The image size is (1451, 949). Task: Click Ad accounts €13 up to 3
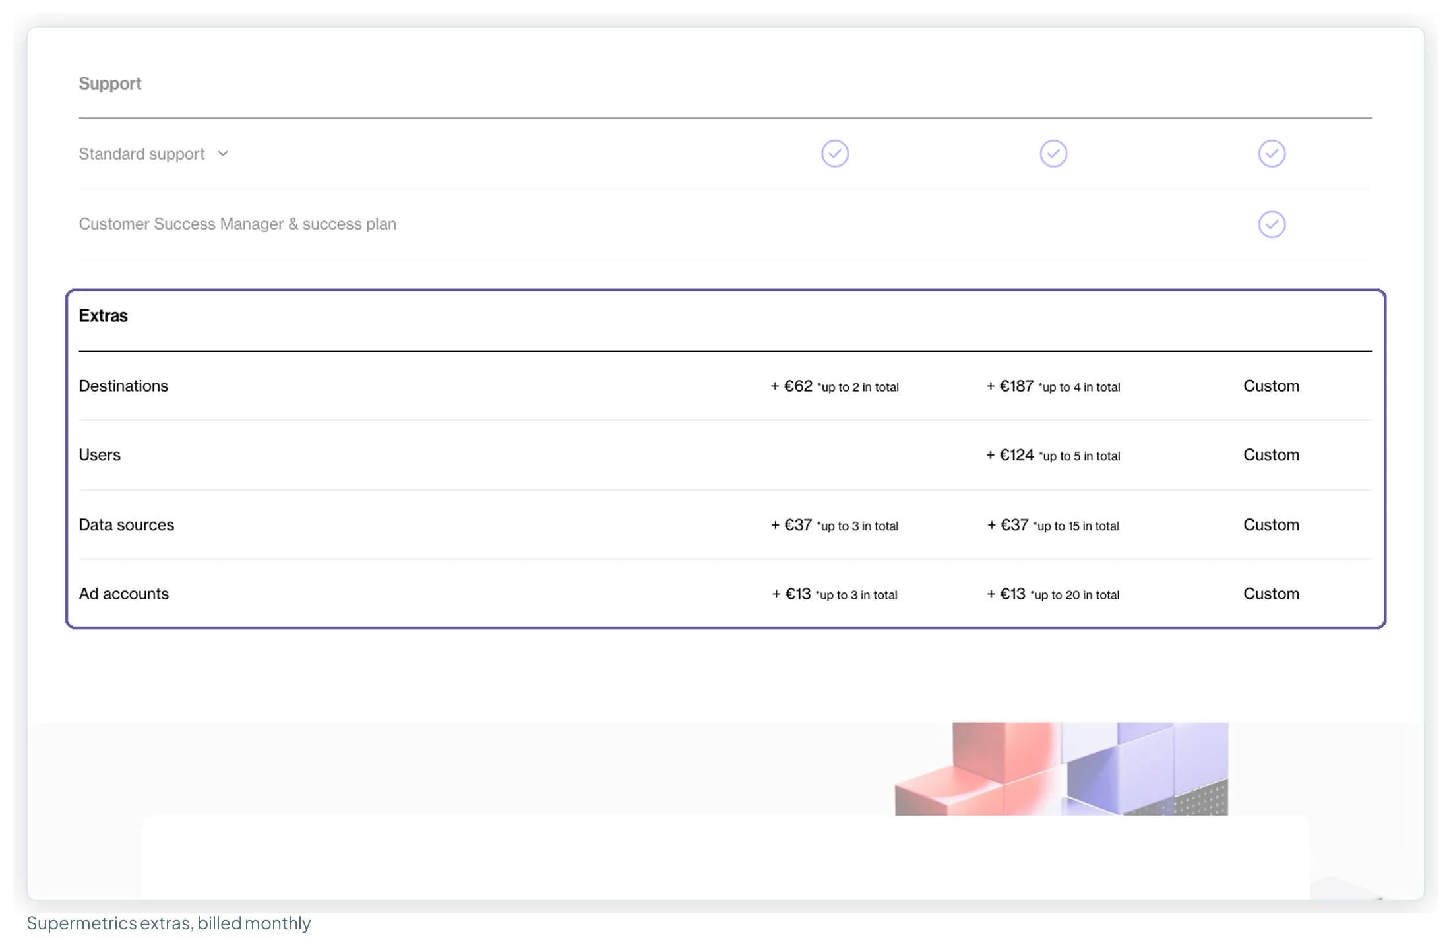point(834,595)
